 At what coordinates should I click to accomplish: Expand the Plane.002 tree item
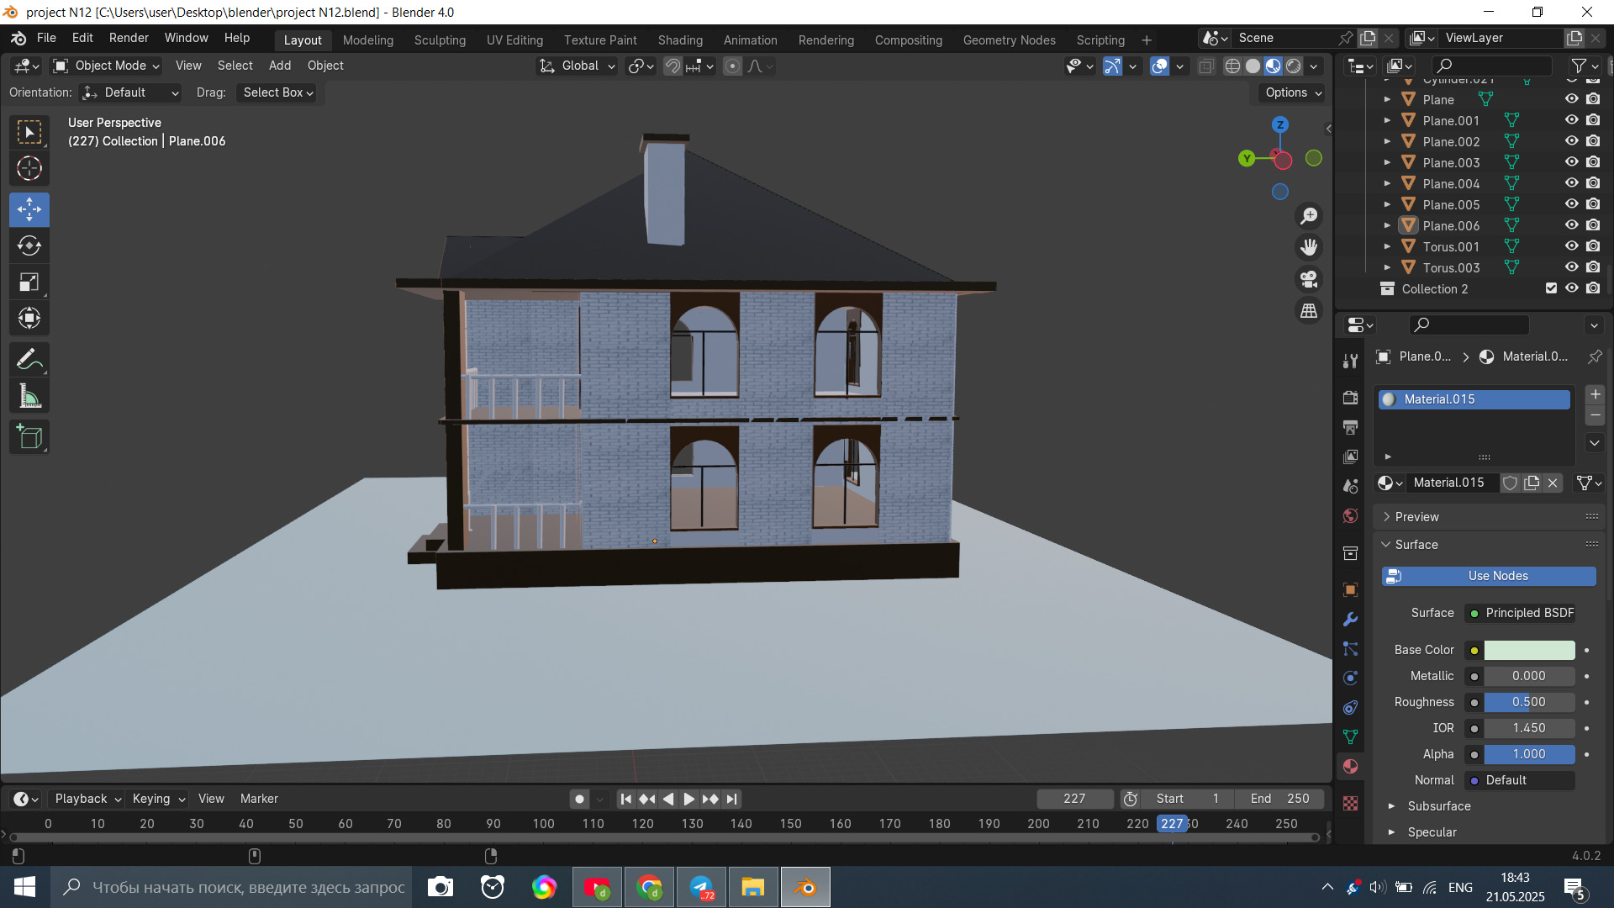[1387, 141]
